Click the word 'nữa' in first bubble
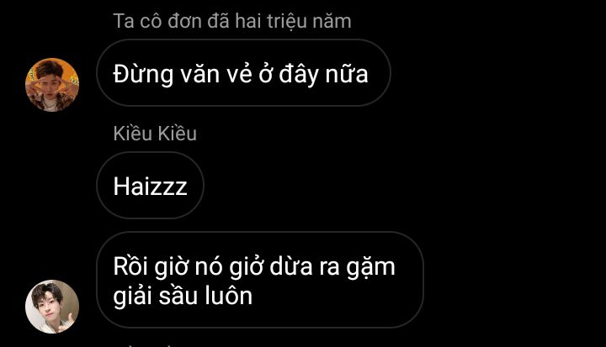The width and height of the screenshot is (606, 347). coord(347,74)
